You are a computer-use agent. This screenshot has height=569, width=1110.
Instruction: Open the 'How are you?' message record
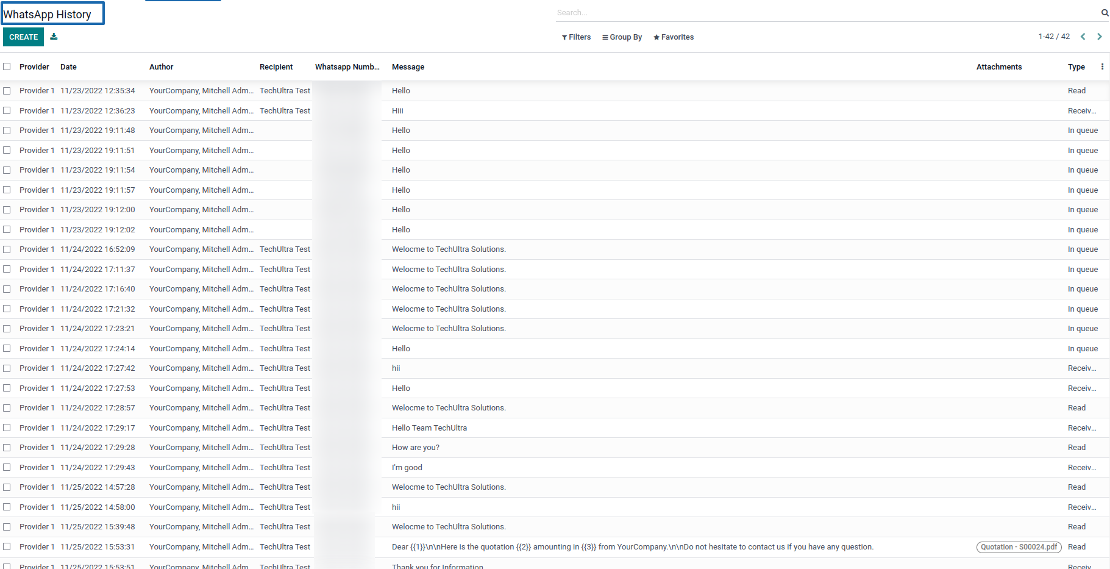pyautogui.click(x=415, y=448)
